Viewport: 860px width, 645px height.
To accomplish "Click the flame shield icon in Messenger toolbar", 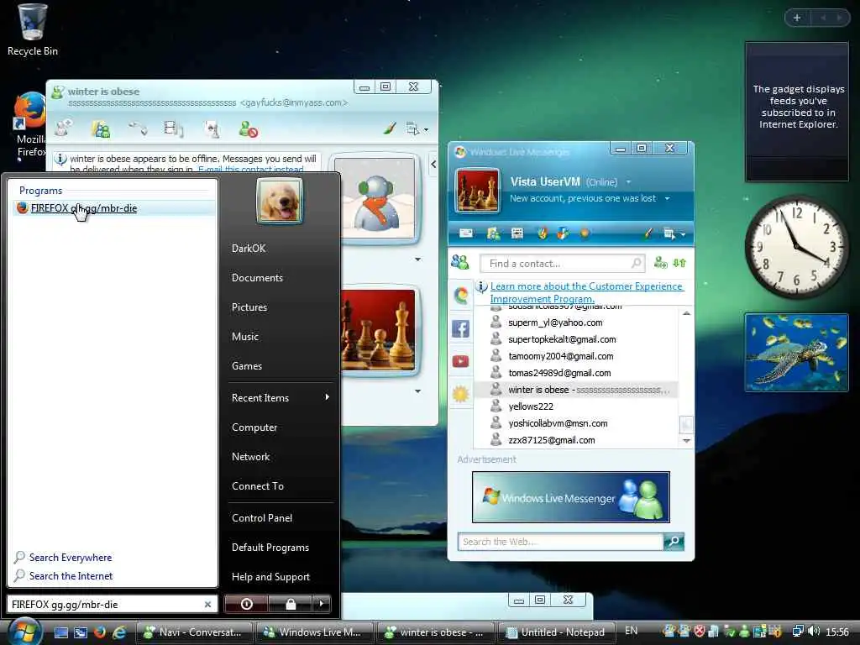I will coord(542,233).
